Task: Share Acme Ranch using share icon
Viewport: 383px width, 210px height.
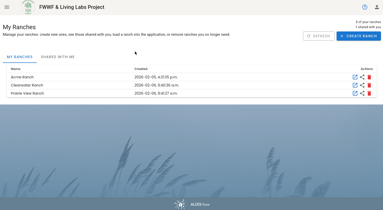Action: point(362,77)
